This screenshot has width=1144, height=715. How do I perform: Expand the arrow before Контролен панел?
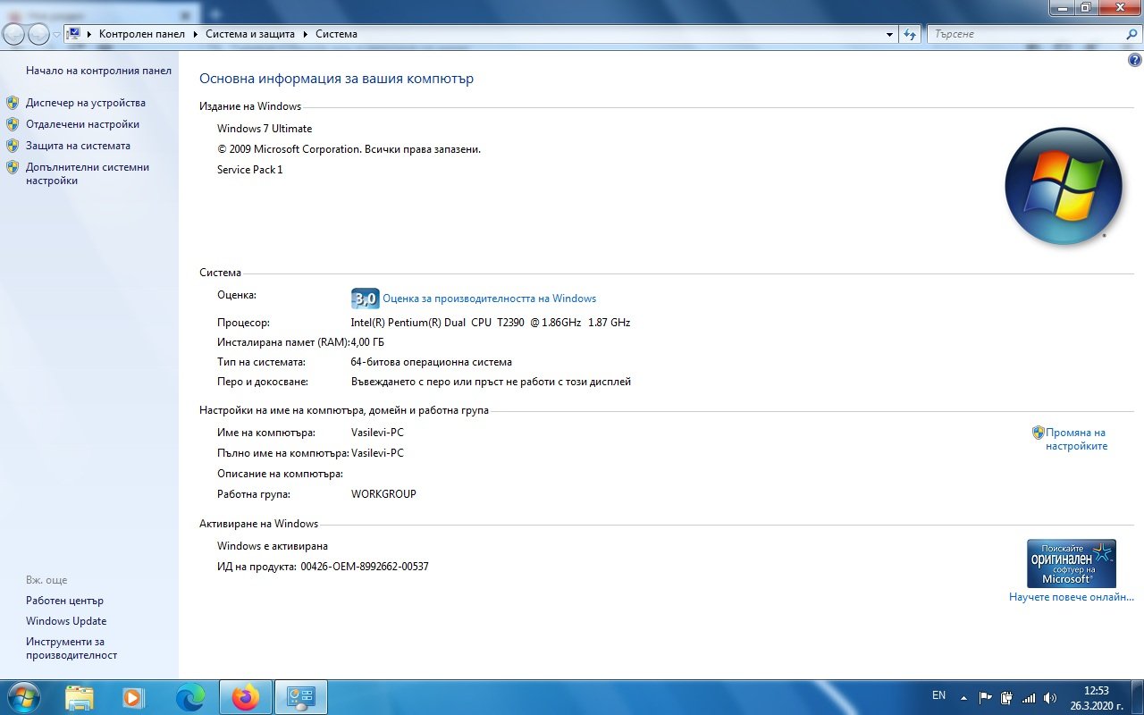[x=89, y=34]
